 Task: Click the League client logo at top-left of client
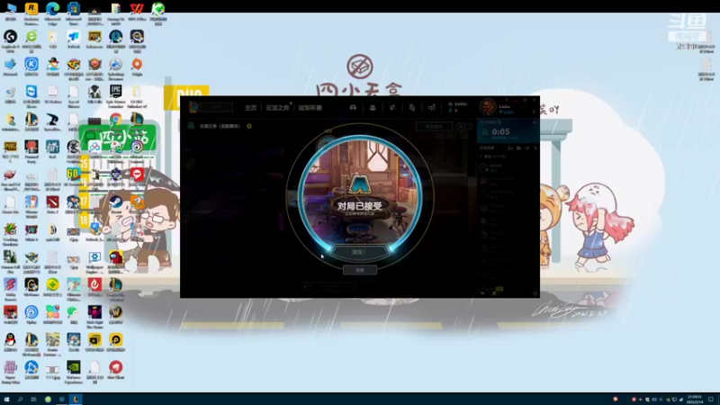[x=193, y=107]
